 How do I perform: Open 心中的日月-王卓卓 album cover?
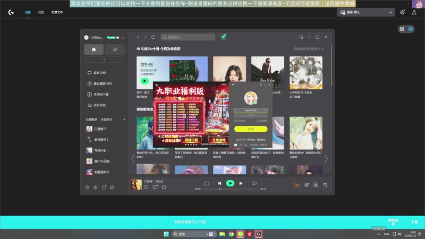[x=306, y=73]
